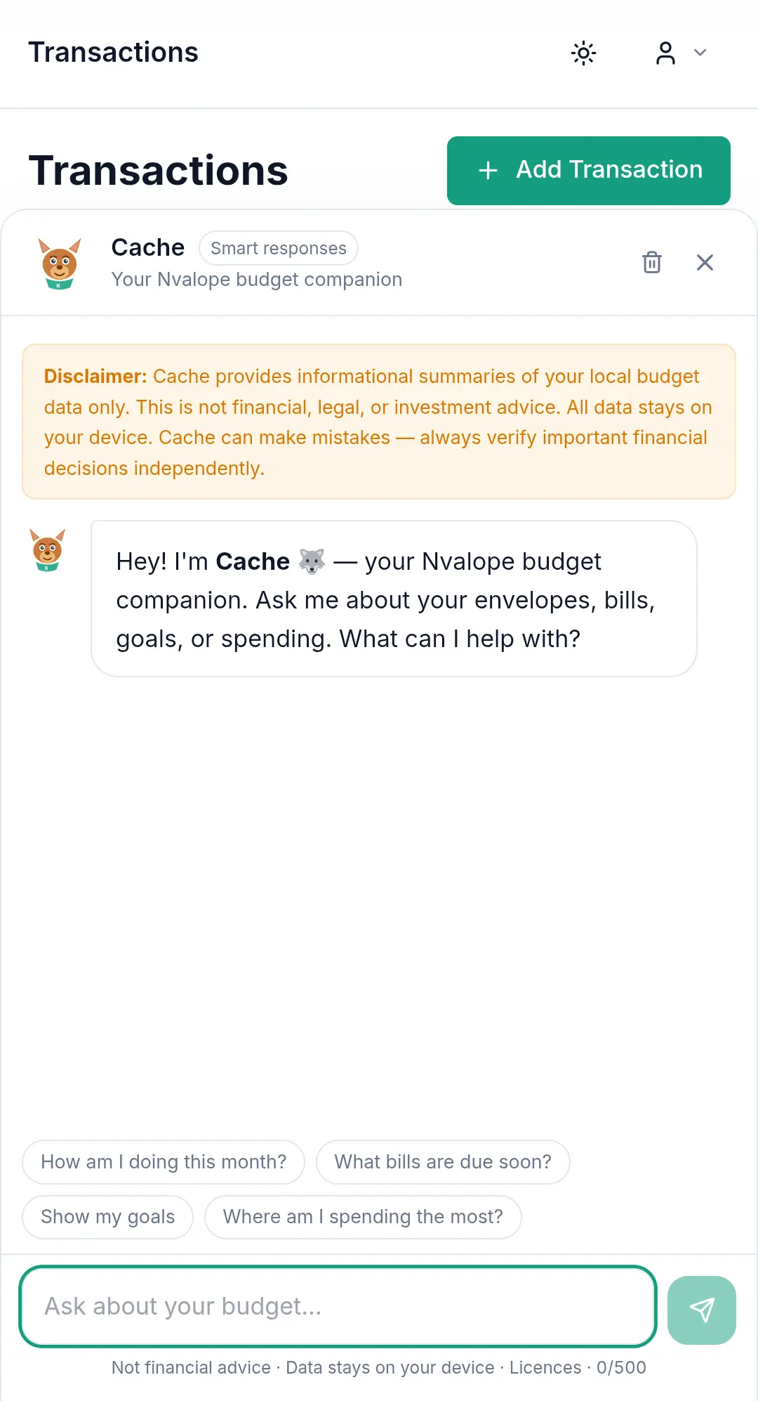Close the Cache chat panel
The width and height of the screenshot is (758, 1401).
click(705, 262)
